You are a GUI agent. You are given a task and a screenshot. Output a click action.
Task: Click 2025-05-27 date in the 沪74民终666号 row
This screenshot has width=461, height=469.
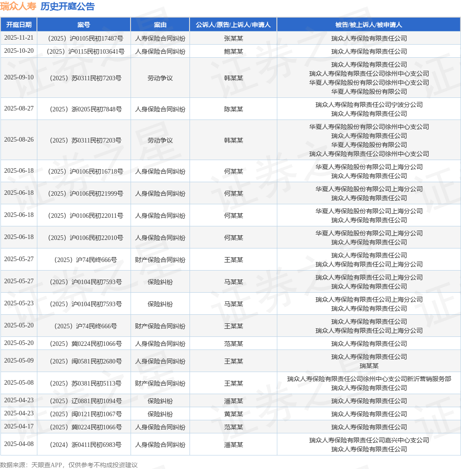[x=19, y=259]
